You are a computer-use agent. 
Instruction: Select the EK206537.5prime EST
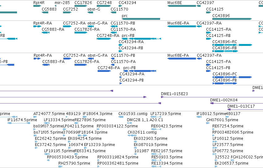click(216, 166)
